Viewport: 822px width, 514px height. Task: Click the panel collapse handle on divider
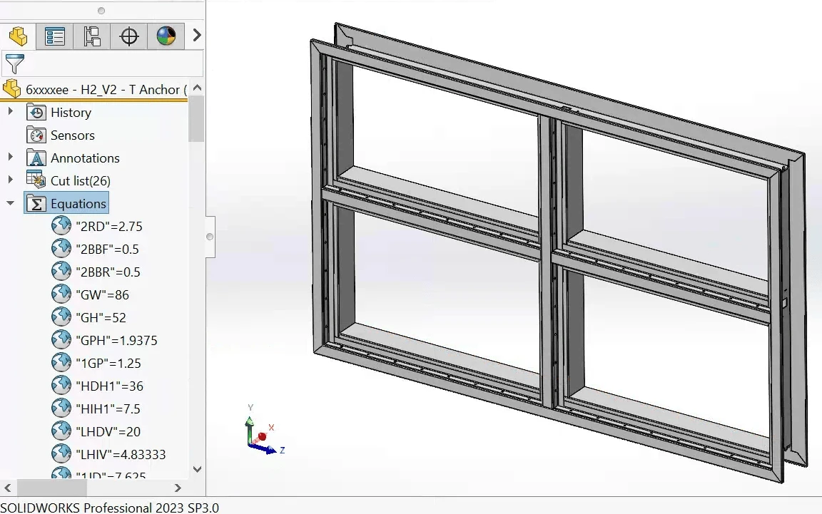(x=210, y=236)
